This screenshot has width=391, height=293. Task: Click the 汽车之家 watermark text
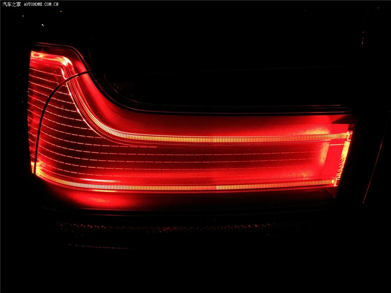[11, 4]
